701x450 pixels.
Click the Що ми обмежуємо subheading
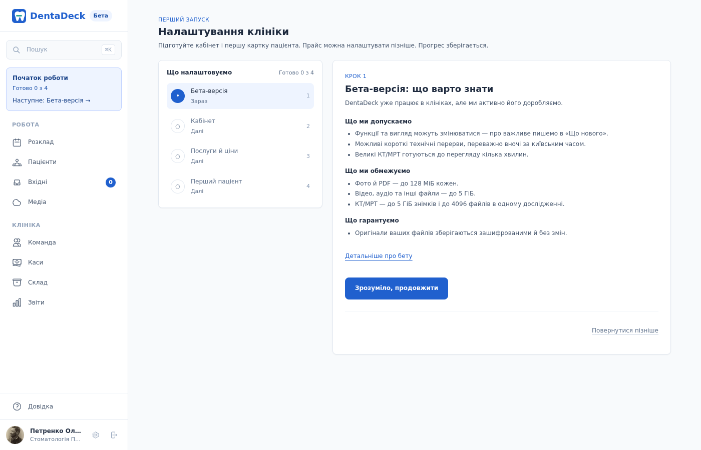pos(378,171)
